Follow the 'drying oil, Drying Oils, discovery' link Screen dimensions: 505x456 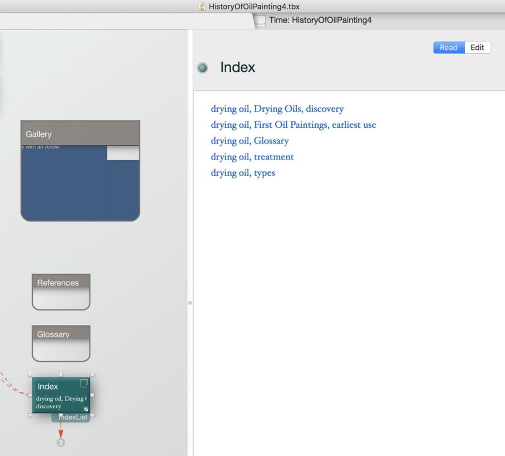277,109
